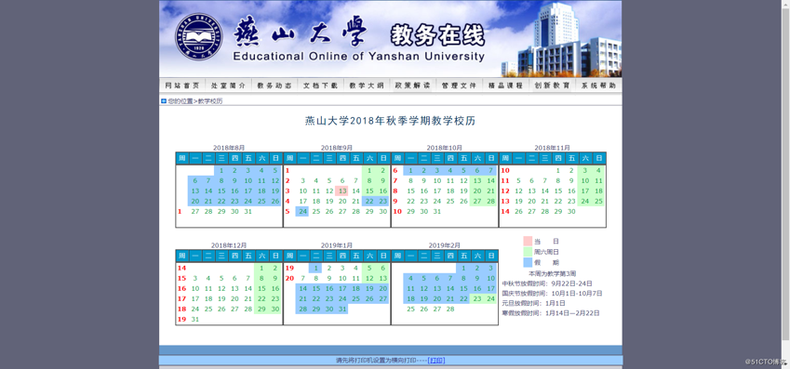The width and height of the screenshot is (790, 369).
Task: Open the 精品课程 menu item
Action: pyautogui.click(x=505, y=86)
